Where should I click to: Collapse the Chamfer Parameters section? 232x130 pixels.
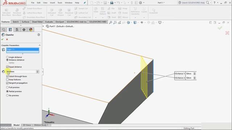pyautogui.click(x=40, y=45)
